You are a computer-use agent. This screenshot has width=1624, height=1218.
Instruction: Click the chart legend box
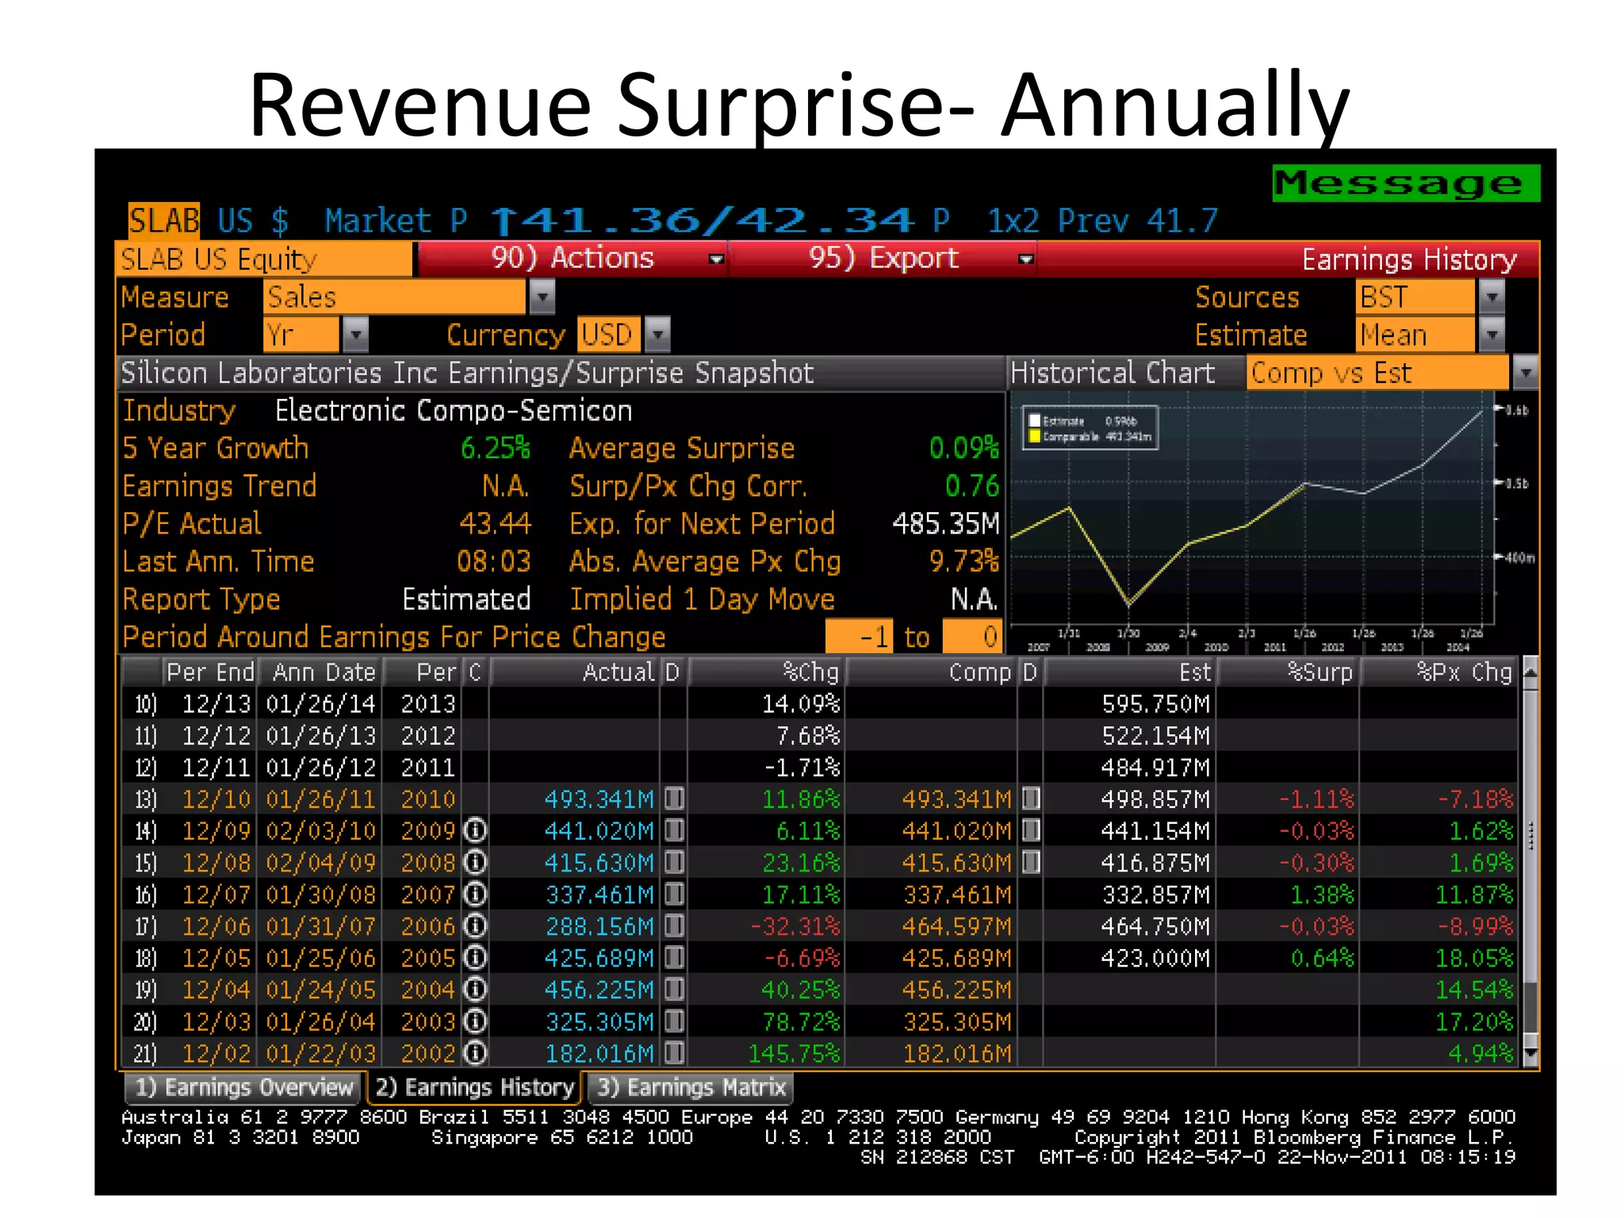click(x=1090, y=428)
